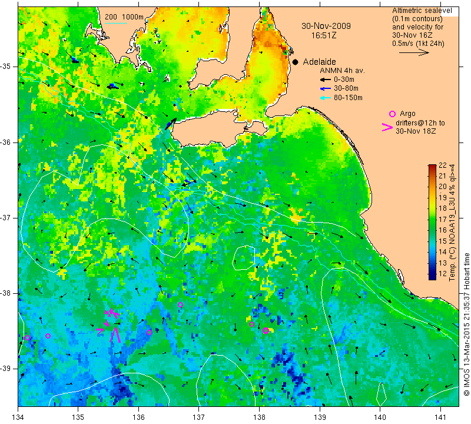471x424 pixels.
Task: Click the small white closed contour near 137.8, -37.5
Action: coord(244,258)
